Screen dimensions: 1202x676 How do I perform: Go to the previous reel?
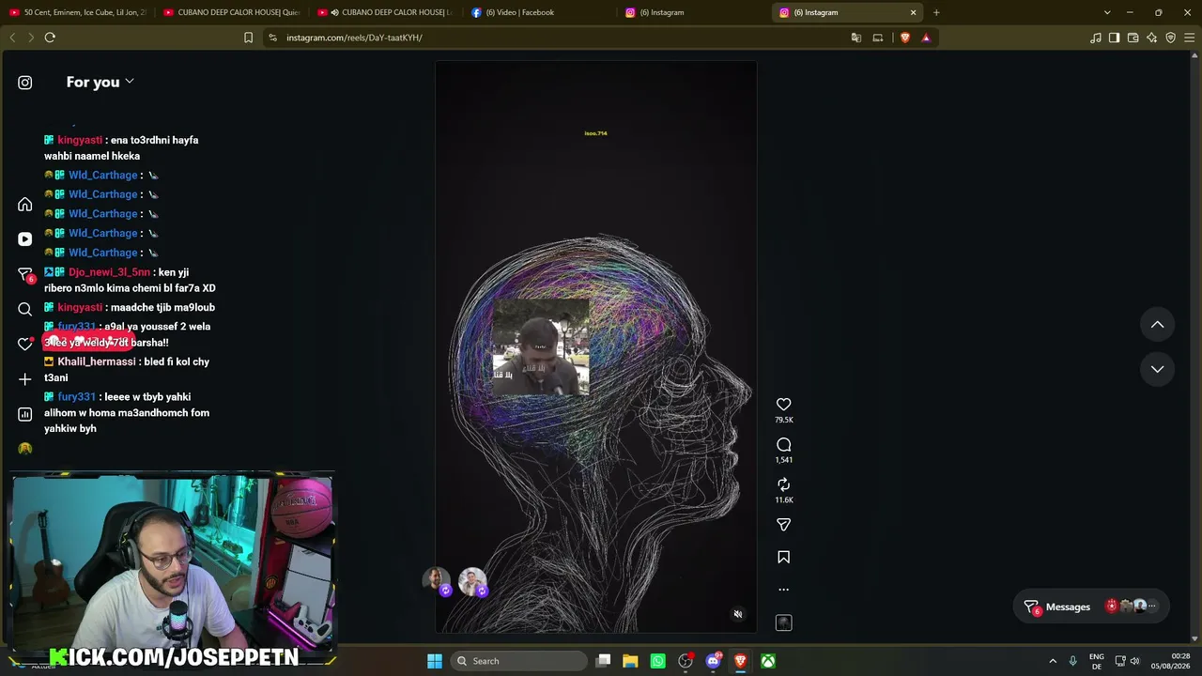click(x=1158, y=325)
